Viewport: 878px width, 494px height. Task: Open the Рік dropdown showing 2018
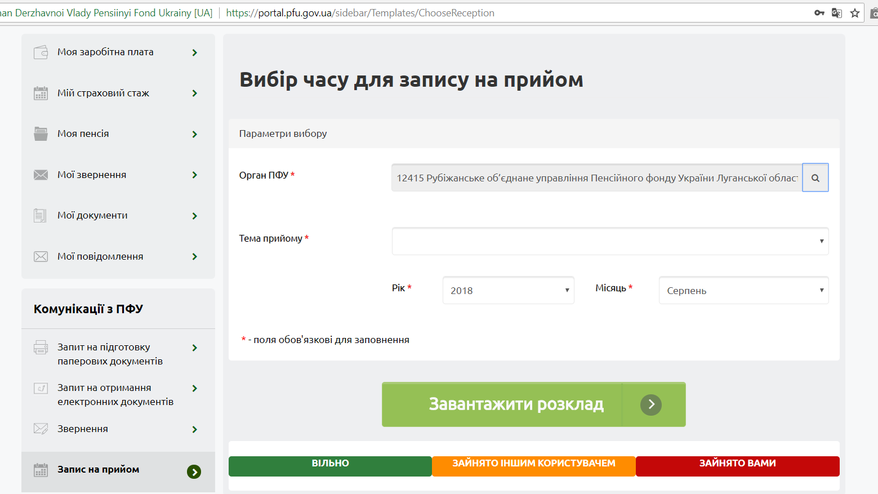coord(508,291)
